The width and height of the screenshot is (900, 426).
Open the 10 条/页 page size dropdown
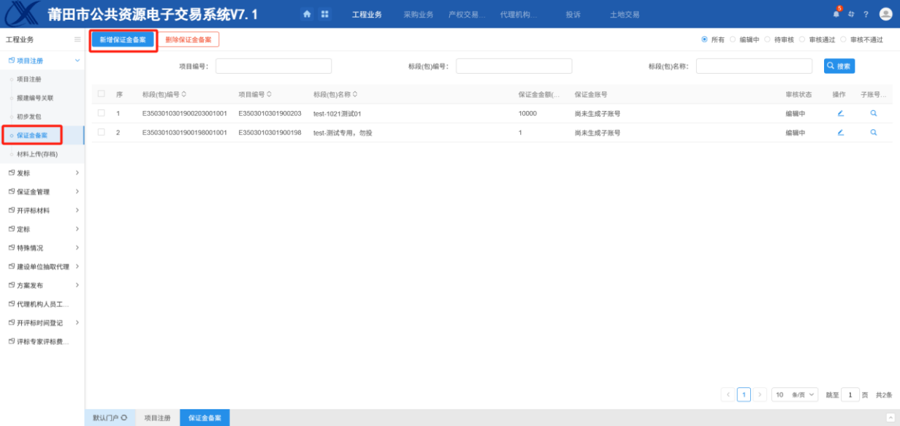(x=795, y=395)
